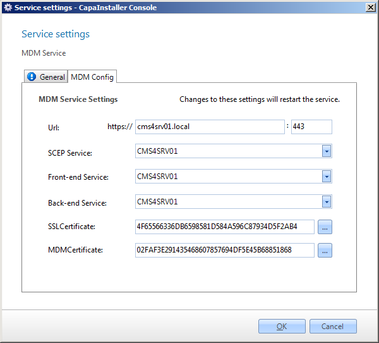The height and width of the screenshot is (343, 379).
Task: Expand the Front-end Service dropdown arrow
Action: (327, 177)
